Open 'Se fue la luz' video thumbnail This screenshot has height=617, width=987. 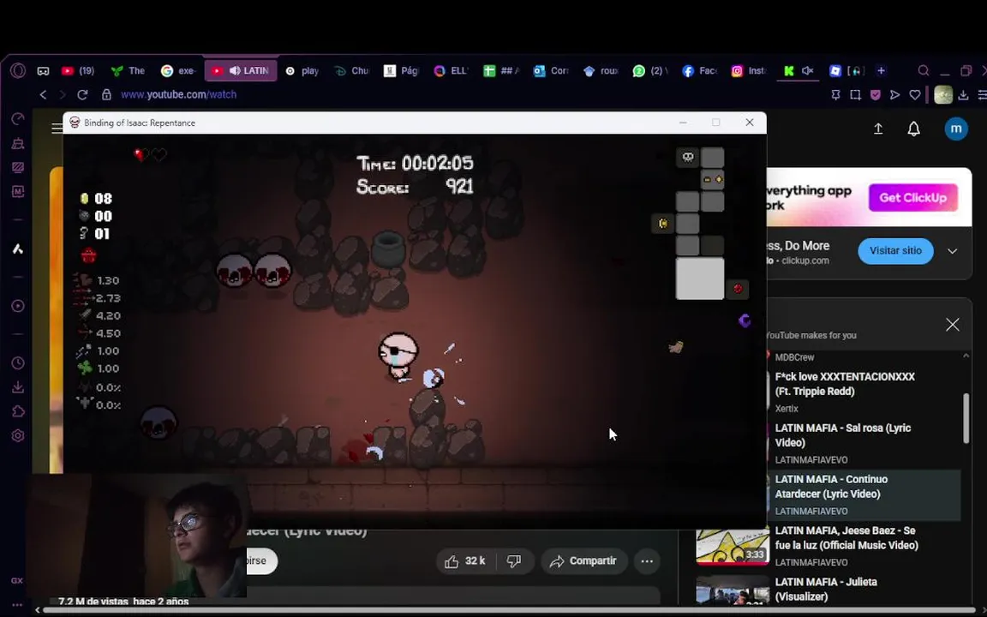tap(733, 545)
